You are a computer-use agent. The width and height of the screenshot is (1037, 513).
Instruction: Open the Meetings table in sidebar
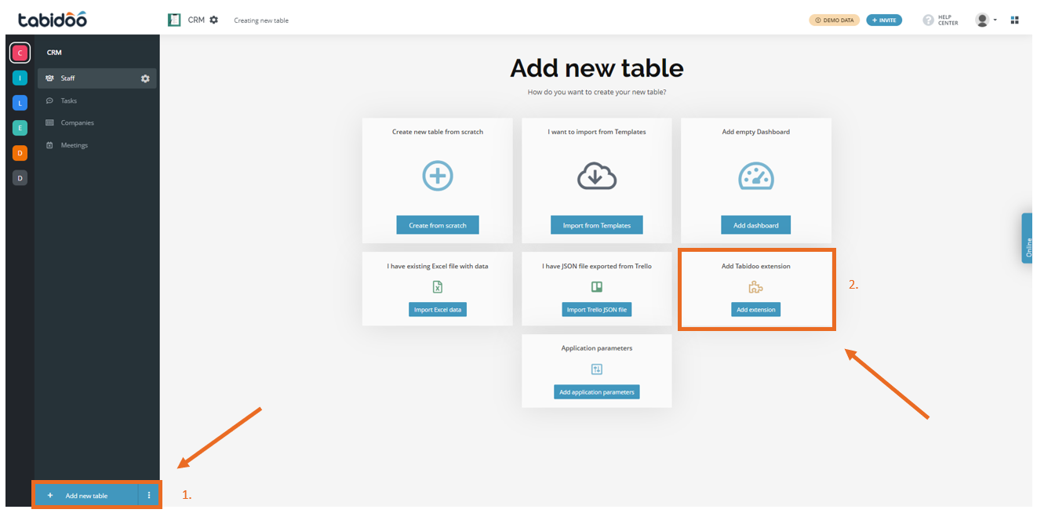(x=97, y=145)
